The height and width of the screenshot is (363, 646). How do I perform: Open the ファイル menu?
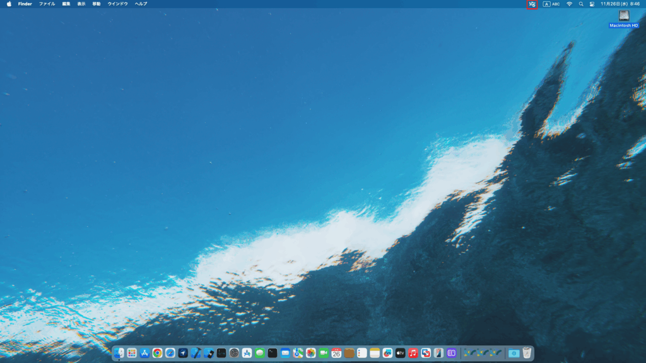pyautogui.click(x=47, y=4)
